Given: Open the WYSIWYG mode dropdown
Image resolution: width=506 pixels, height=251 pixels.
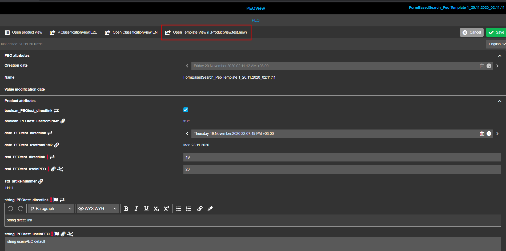Looking at the screenshot, I should (x=98, y=209).
